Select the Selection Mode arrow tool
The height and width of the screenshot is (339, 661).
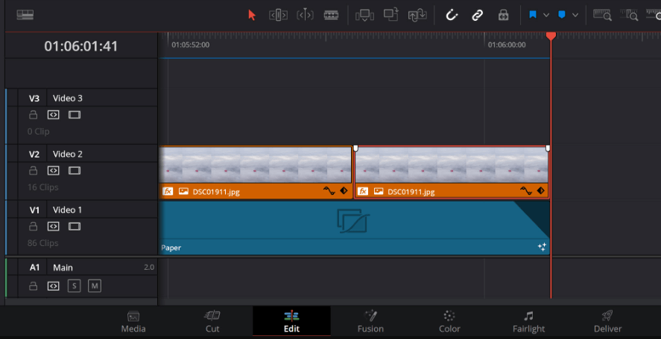252,15
